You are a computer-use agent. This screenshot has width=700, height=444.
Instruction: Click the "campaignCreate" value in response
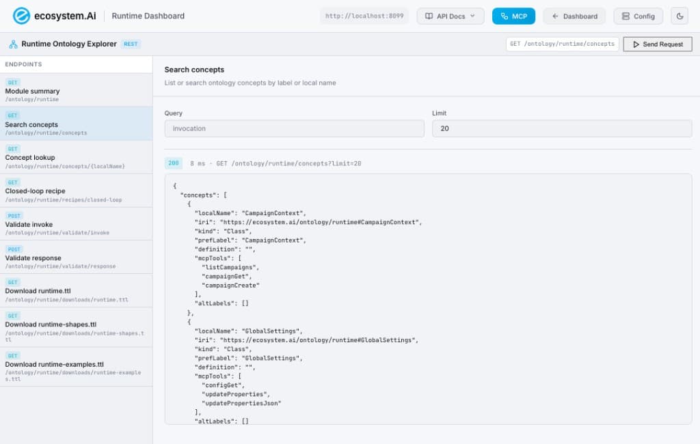coord(230,285)
